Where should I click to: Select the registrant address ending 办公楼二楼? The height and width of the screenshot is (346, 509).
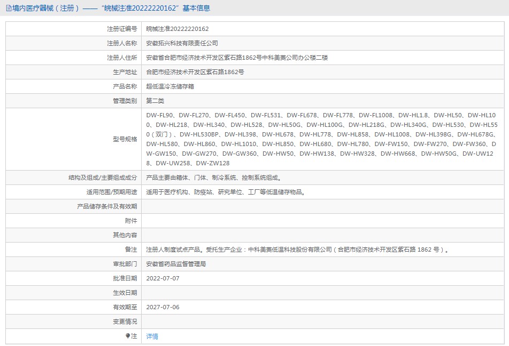(x=237, y=58)
